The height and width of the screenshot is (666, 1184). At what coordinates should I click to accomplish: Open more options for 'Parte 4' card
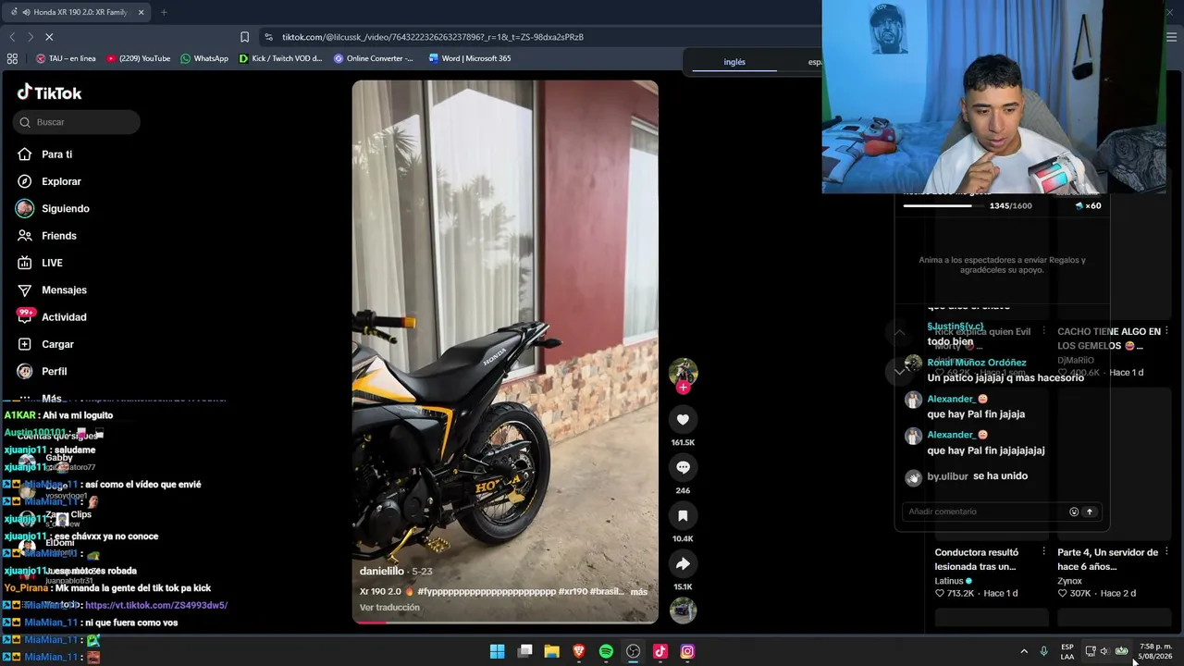(1166, 552)
